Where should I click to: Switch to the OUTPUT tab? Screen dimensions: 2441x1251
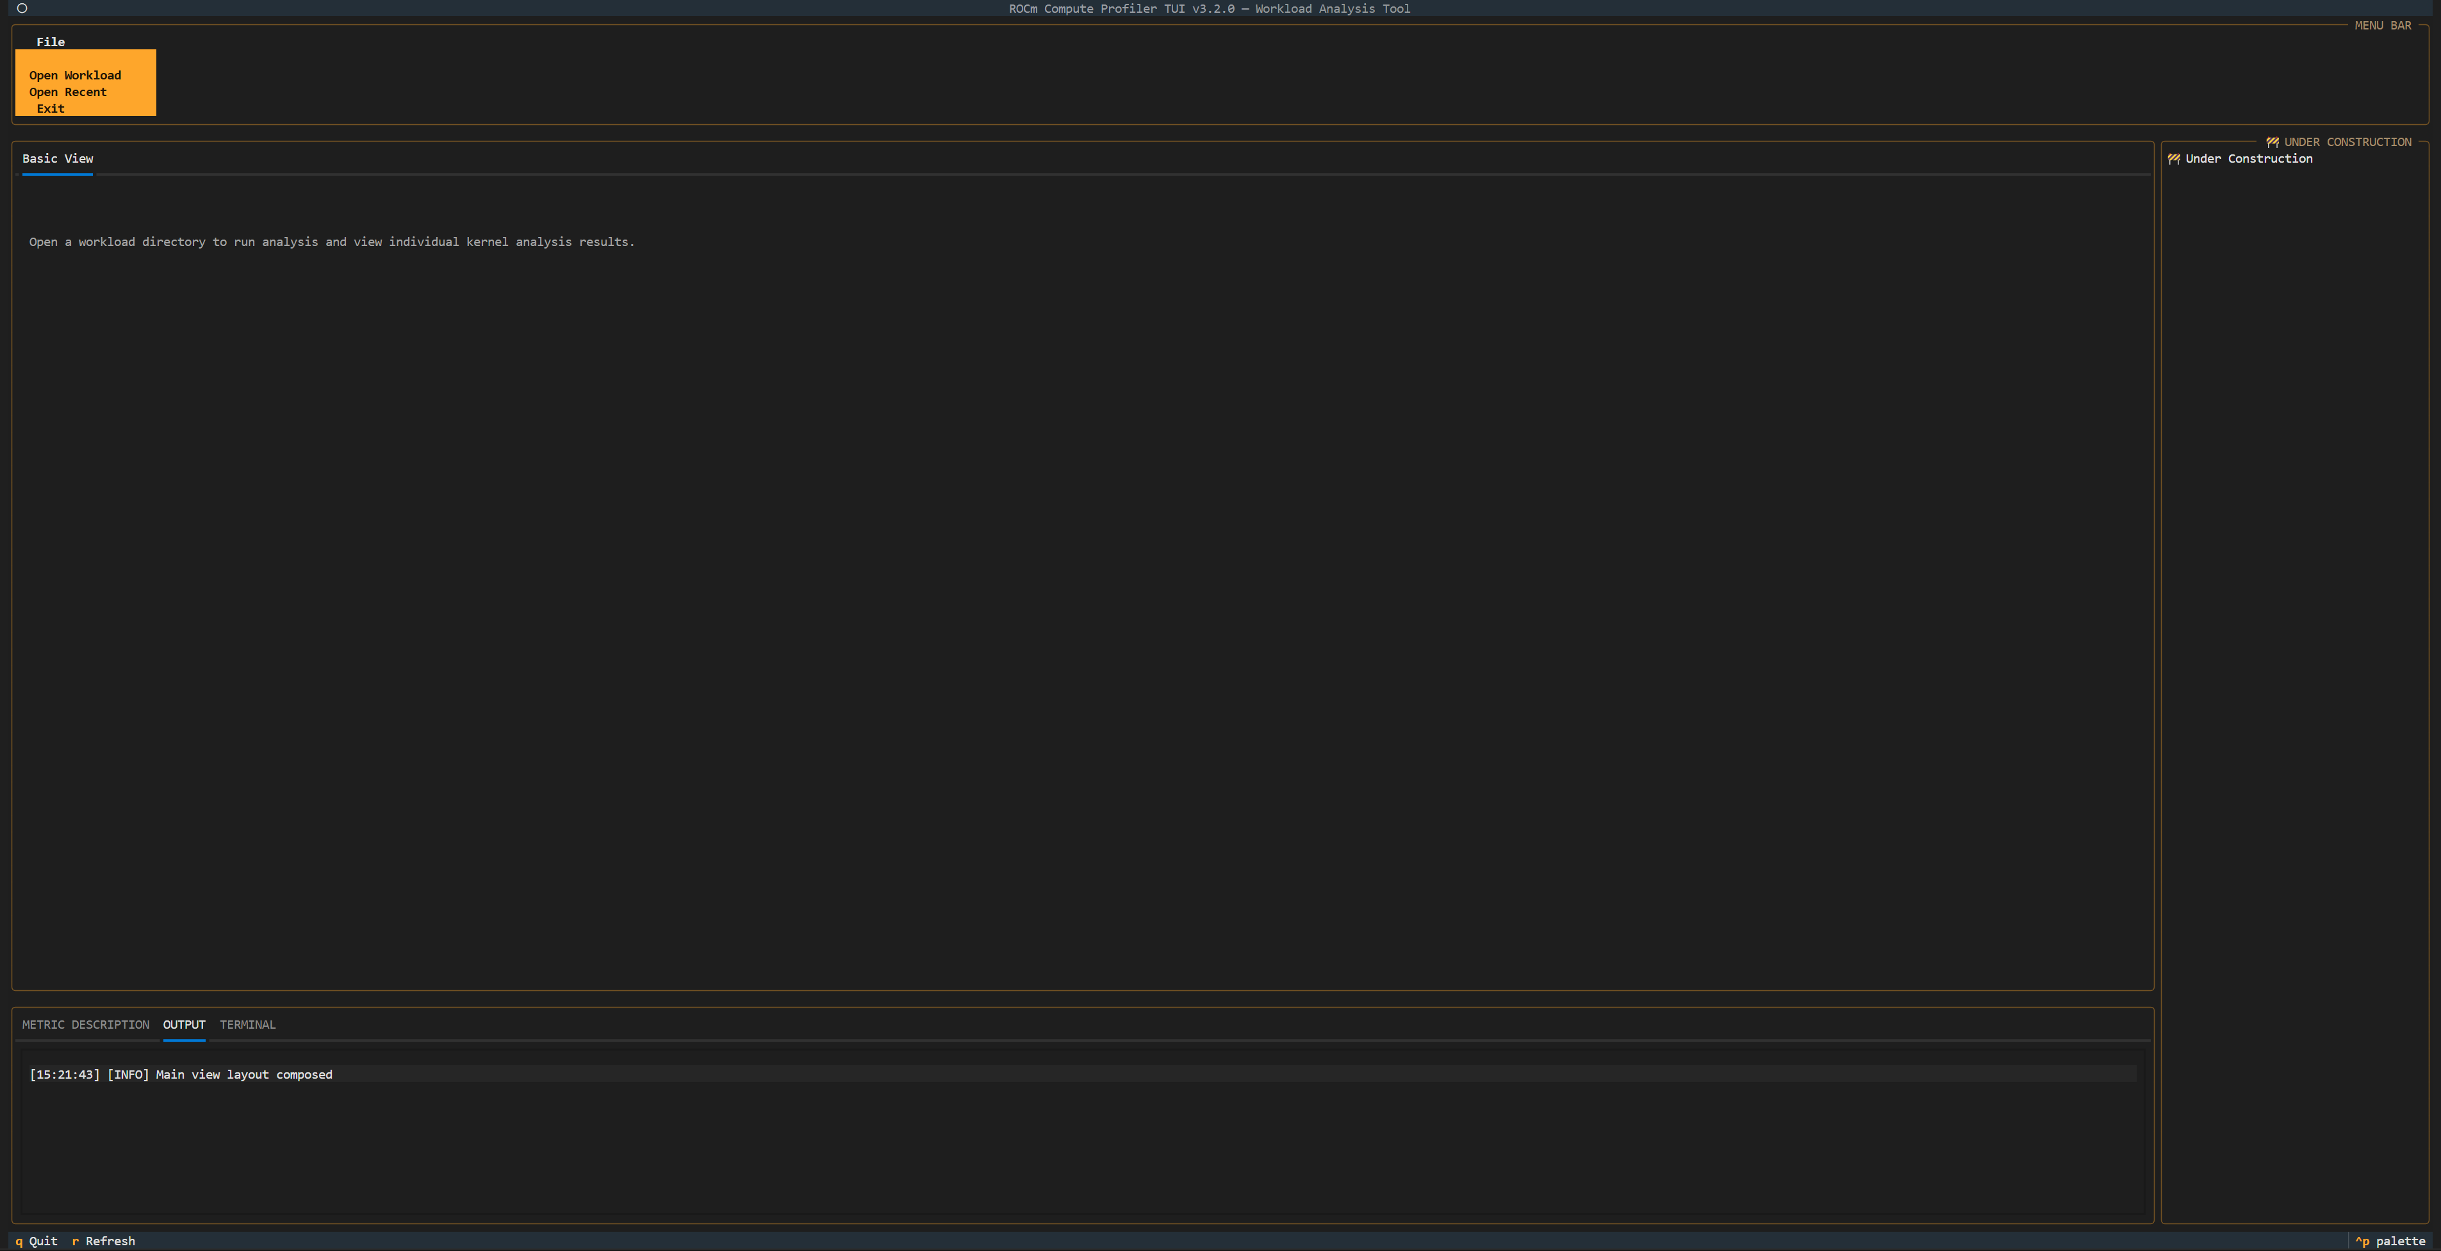coord(184,1024)
